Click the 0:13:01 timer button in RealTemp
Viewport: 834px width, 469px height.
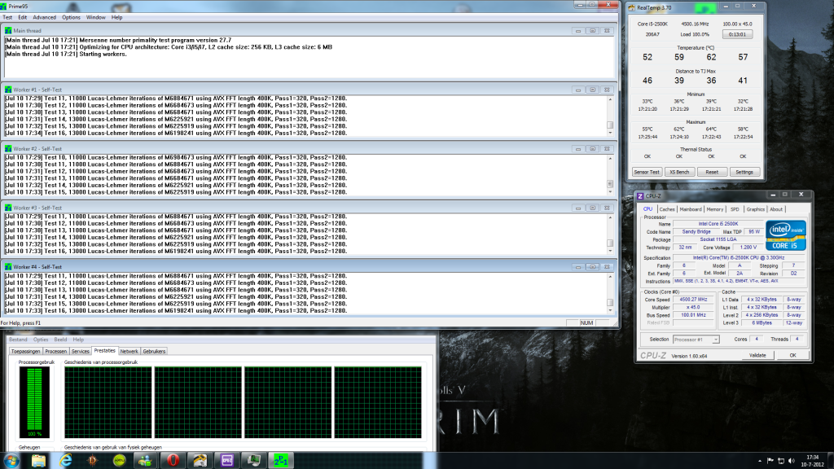click(737, 34)
